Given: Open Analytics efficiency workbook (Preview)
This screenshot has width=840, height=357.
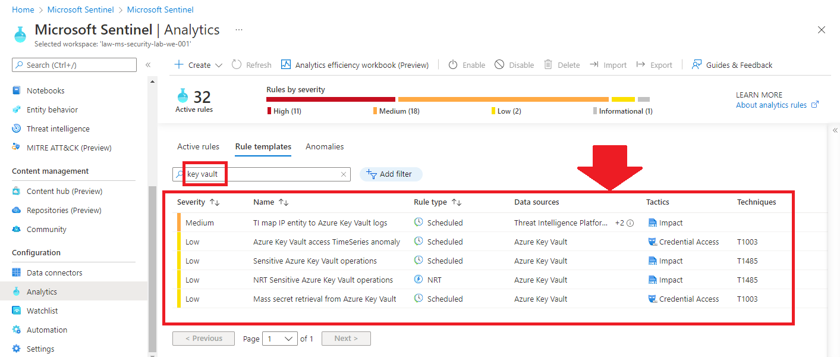Looking at the screenshot, I should click(x=355, y=65).
